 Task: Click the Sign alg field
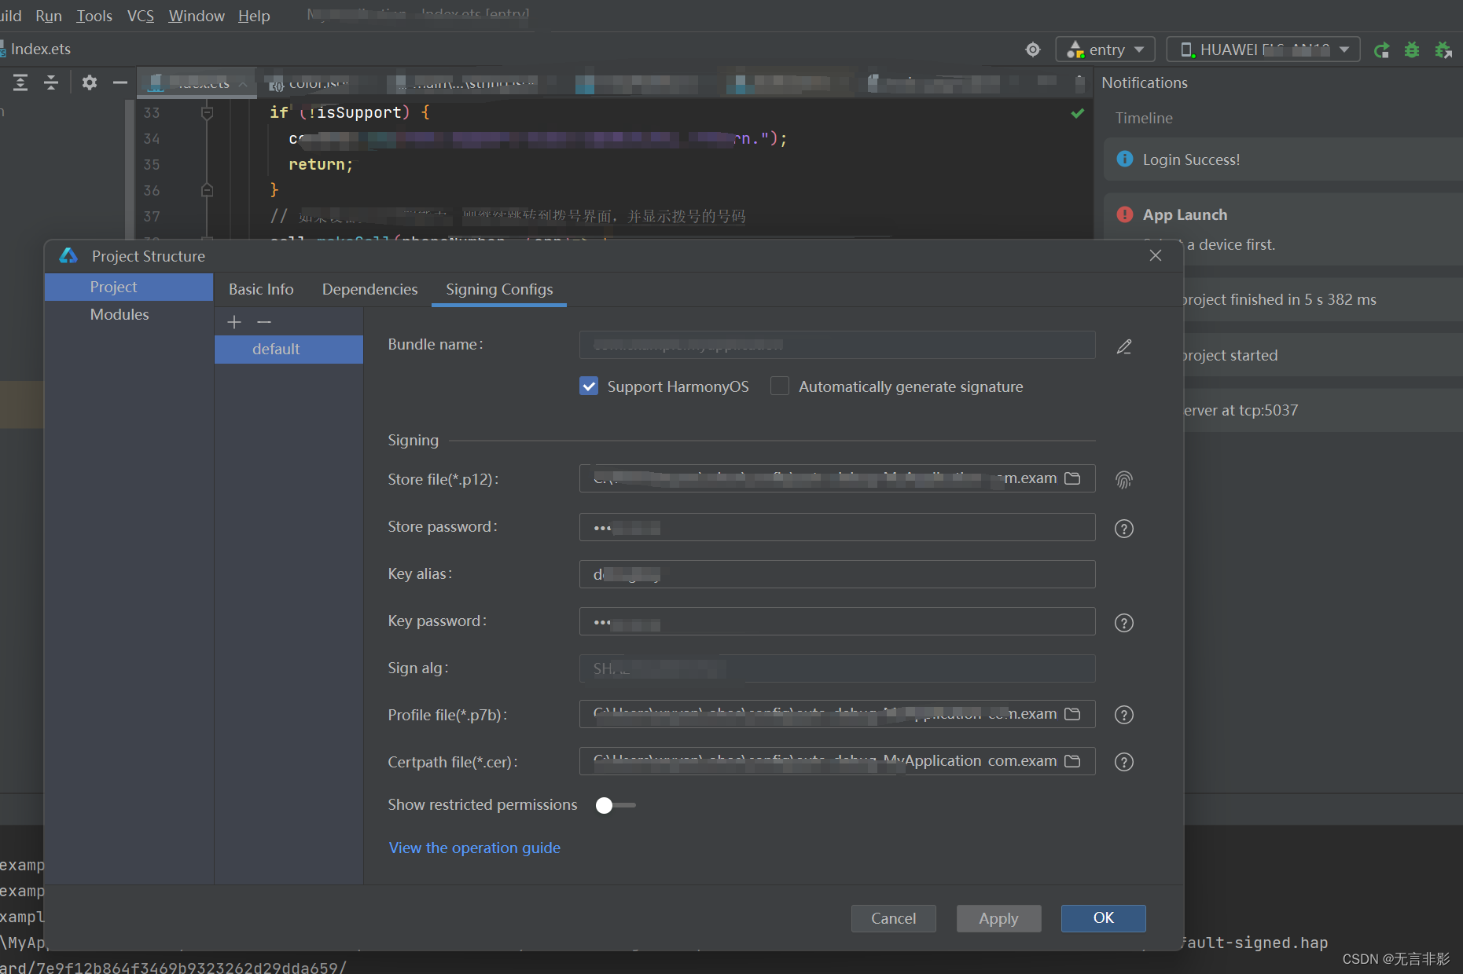[837, 668]
